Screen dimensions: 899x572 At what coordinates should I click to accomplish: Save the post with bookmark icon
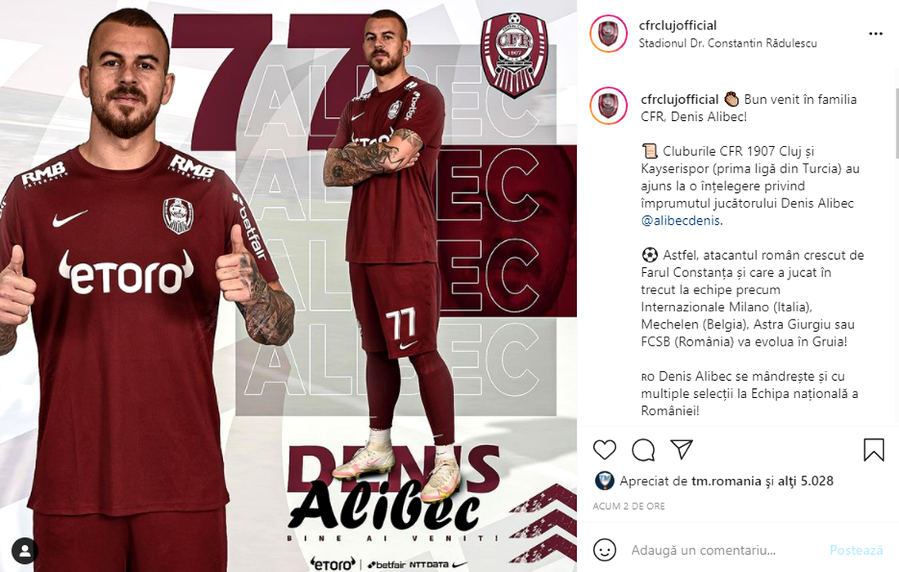click(874, 450)
